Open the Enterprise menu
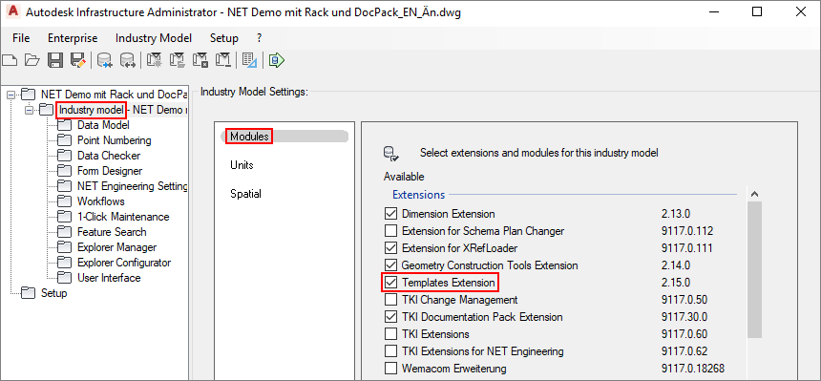This screenshot has height=381, width=821. (x=73, y=38)
